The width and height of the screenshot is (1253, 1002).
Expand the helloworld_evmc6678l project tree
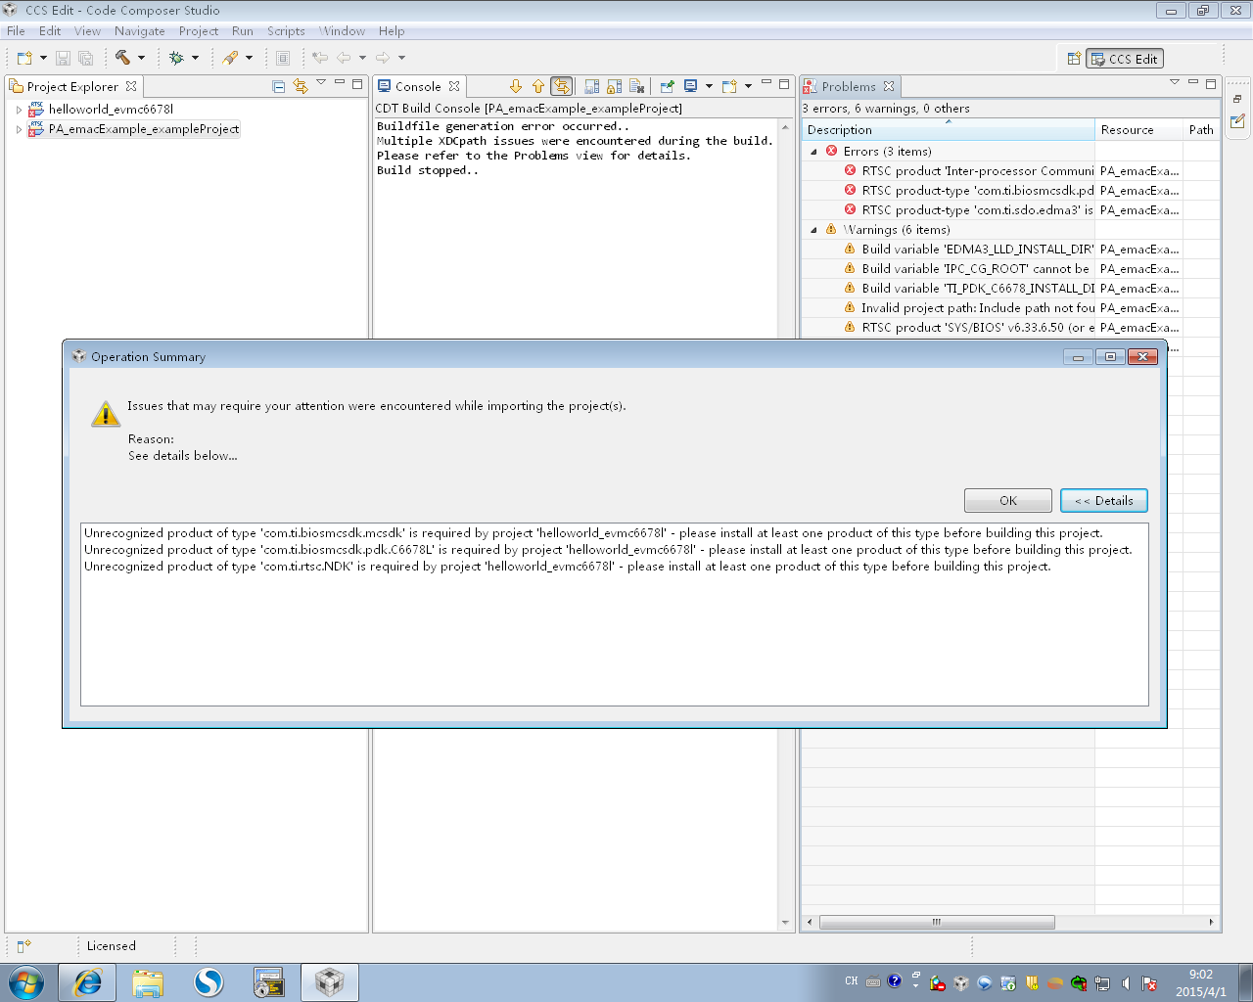(19, 110)
